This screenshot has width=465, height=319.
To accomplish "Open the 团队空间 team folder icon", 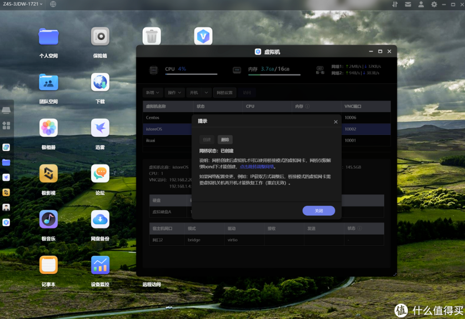I will click(49, 82).
